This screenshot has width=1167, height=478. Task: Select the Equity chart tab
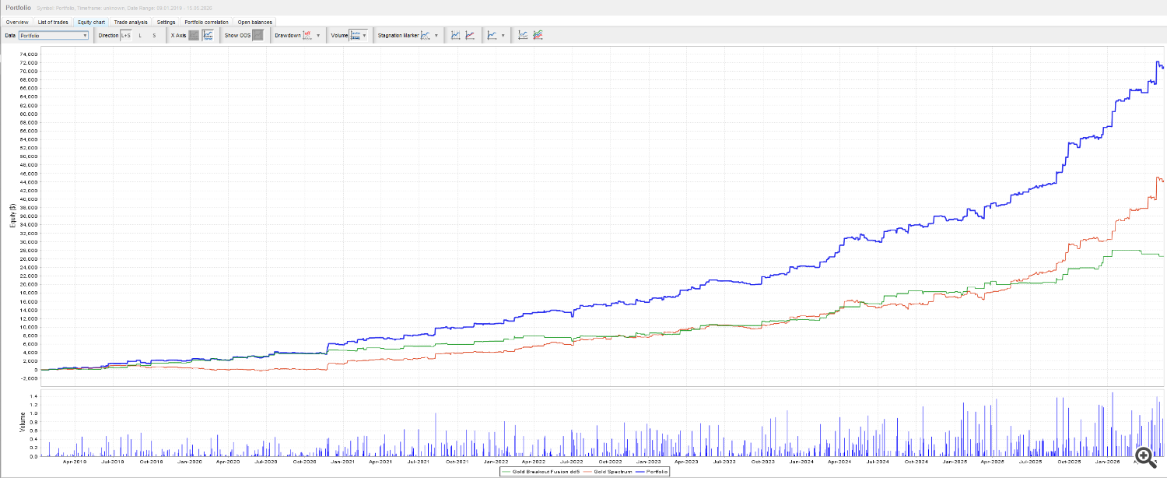92,22
